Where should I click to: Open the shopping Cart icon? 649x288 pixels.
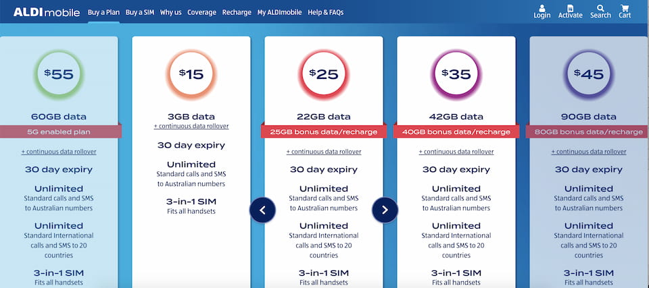[x=625, y=9]
